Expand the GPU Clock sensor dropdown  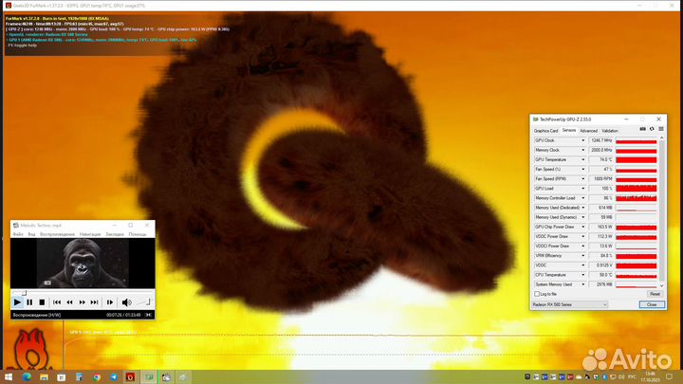click(x=582, y=140)
